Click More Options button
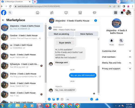The height and width of the screenshot is (108, 135). pyautogui.click(x=87, y=34)
